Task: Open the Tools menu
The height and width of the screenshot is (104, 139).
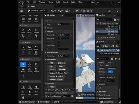Action: [50, 2]
